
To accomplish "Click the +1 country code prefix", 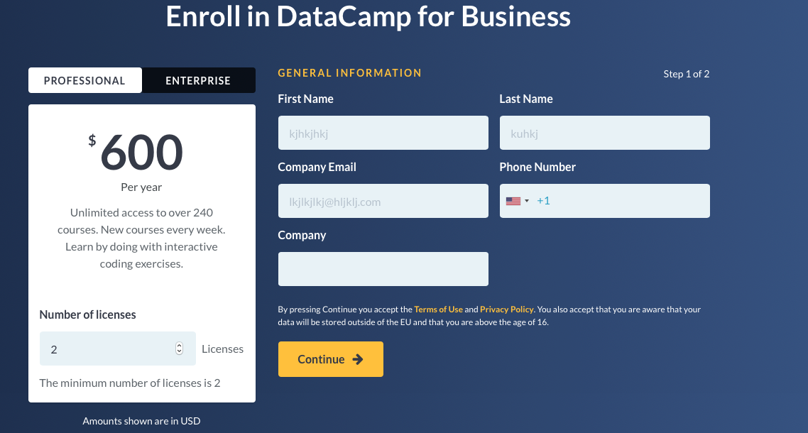I will [x=543, y=201].
